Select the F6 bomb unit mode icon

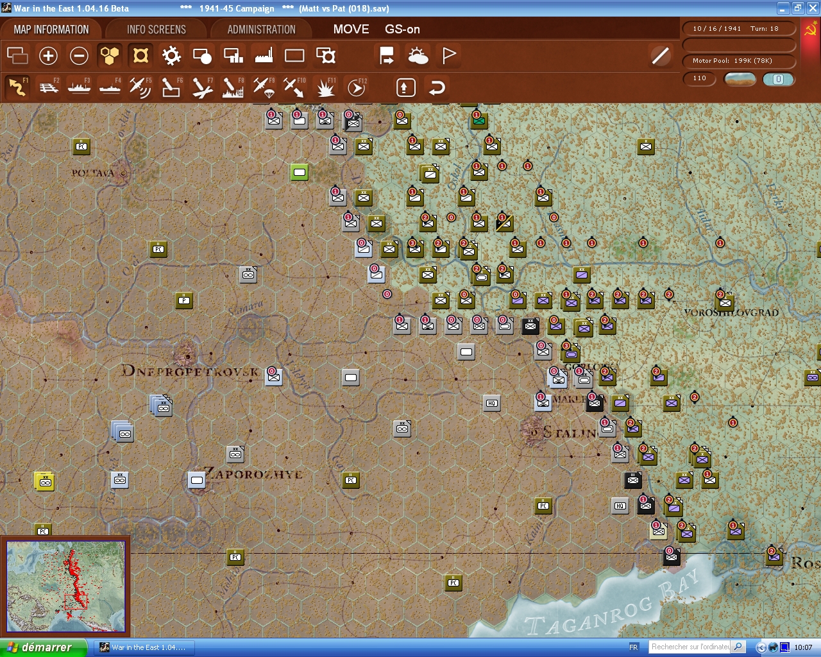point(171,87)
